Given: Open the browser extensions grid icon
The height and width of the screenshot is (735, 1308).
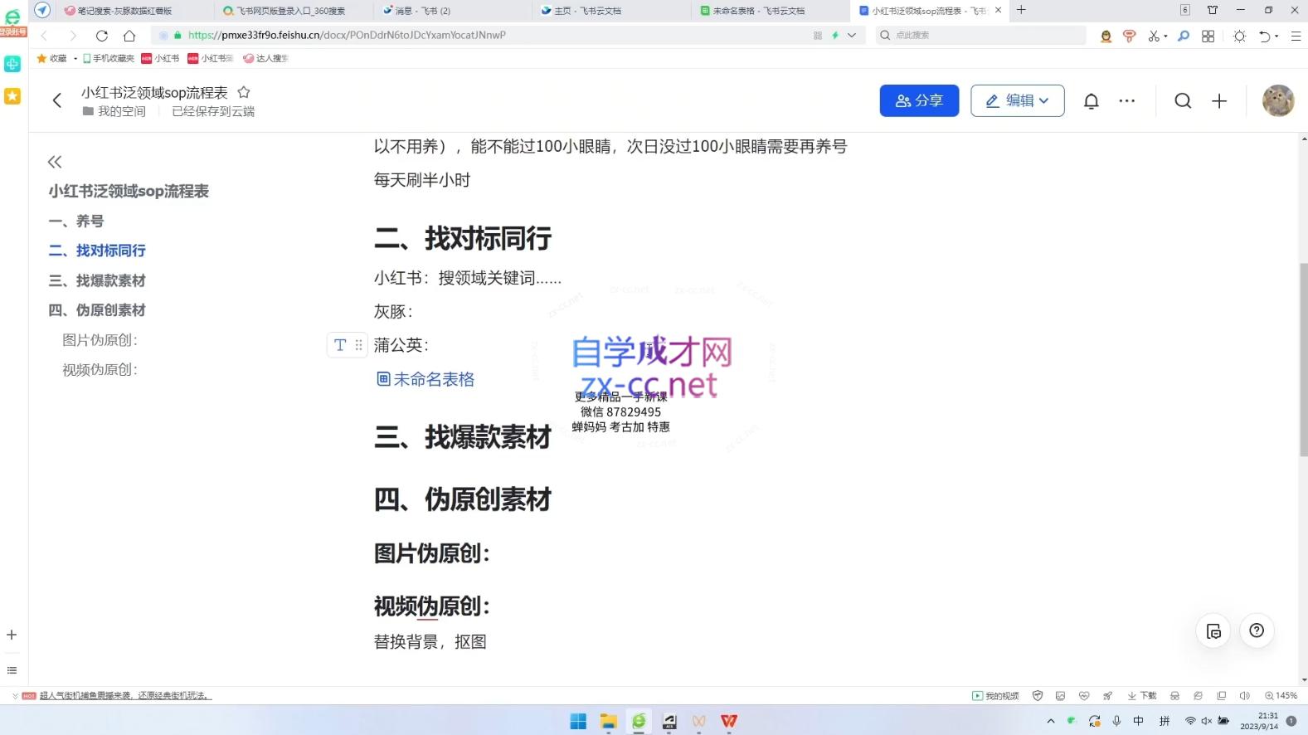Looking at the screenshot, I should 1208,36.
